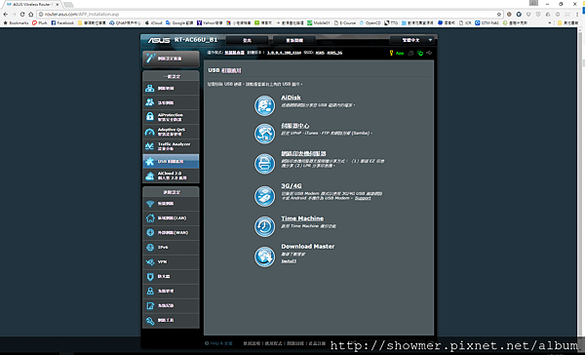Click the browser Back arrow

(x=5, y=15)
